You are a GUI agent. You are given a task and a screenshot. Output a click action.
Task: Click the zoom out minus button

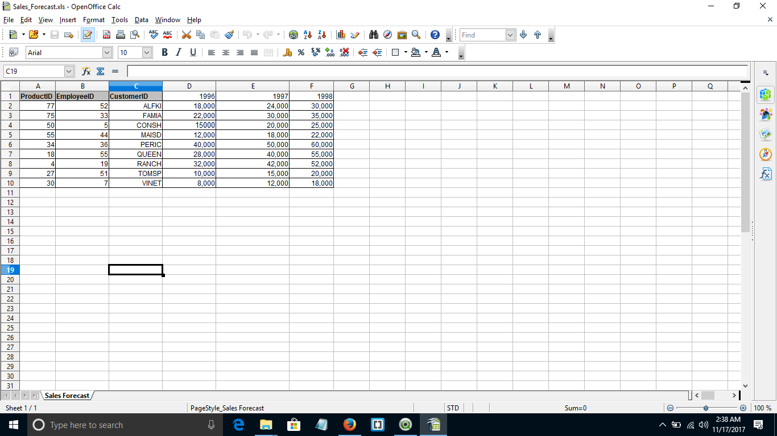click(x=670, y=408)
